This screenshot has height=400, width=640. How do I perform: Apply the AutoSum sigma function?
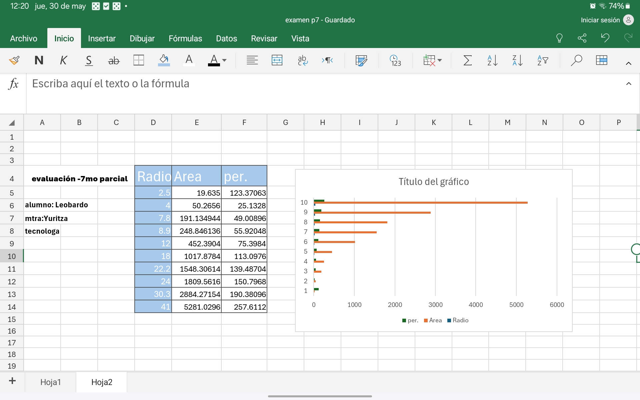coord(467,60)
